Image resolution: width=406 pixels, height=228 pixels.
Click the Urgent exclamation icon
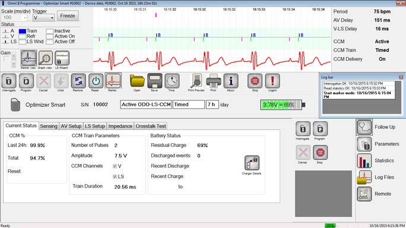pos(272,81)
